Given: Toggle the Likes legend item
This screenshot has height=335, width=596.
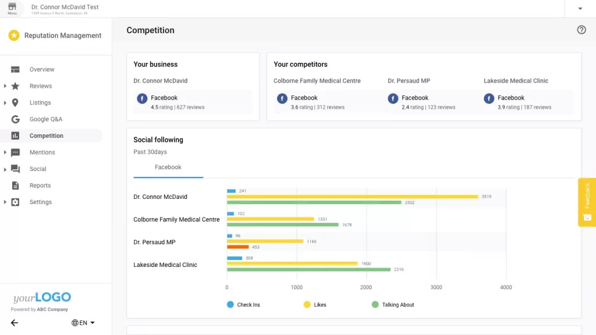Looking at the screenshot, I should click(x=315, y=305).
